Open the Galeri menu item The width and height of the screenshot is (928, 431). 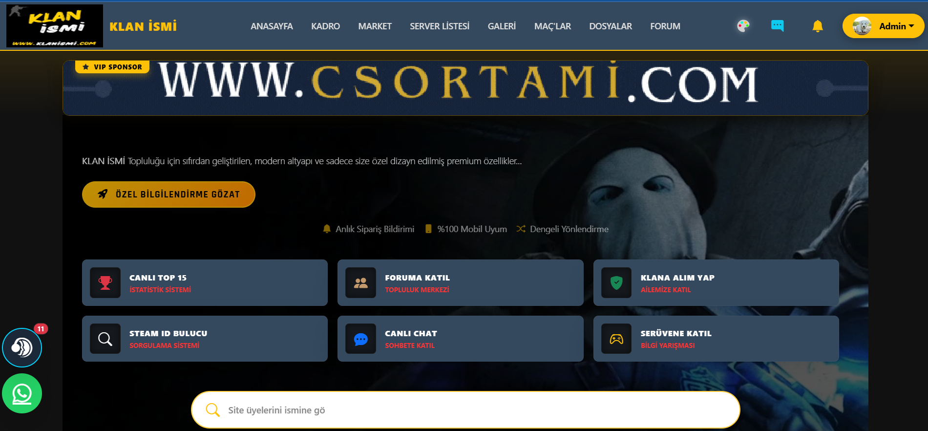tap(502, 26)
